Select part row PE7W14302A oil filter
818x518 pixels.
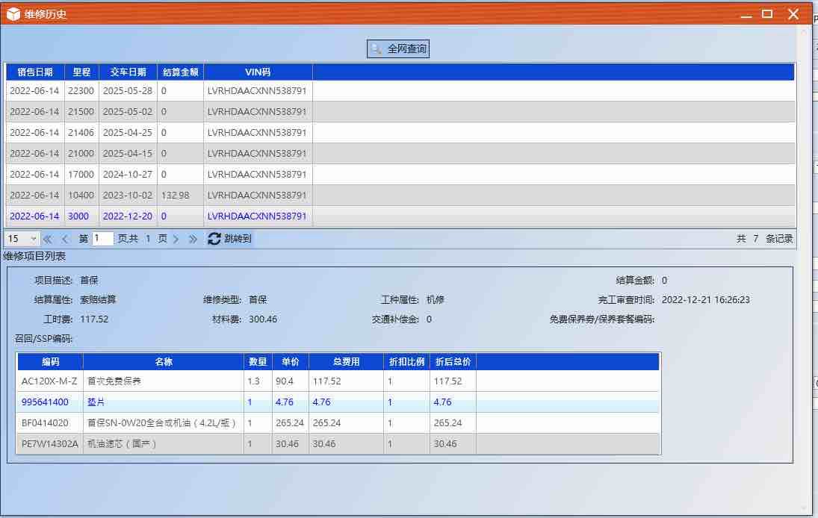pyautogui.click(x=338, y=443)
